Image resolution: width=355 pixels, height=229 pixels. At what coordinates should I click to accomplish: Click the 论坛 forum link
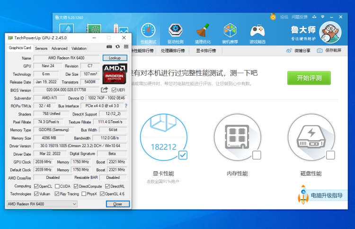[x=284, y=17]
